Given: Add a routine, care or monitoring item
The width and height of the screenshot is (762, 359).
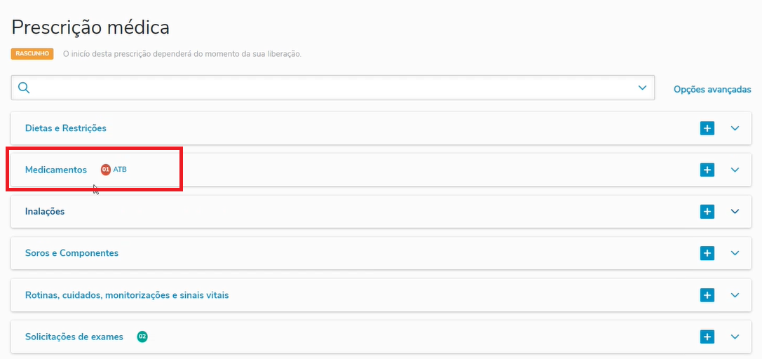Looking at the screenshot, I should [707, 295].
